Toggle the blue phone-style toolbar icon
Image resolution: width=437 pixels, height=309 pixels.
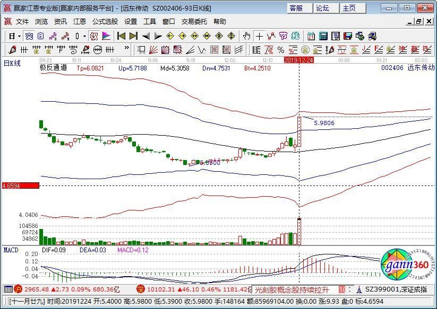[x=29, y=36]
